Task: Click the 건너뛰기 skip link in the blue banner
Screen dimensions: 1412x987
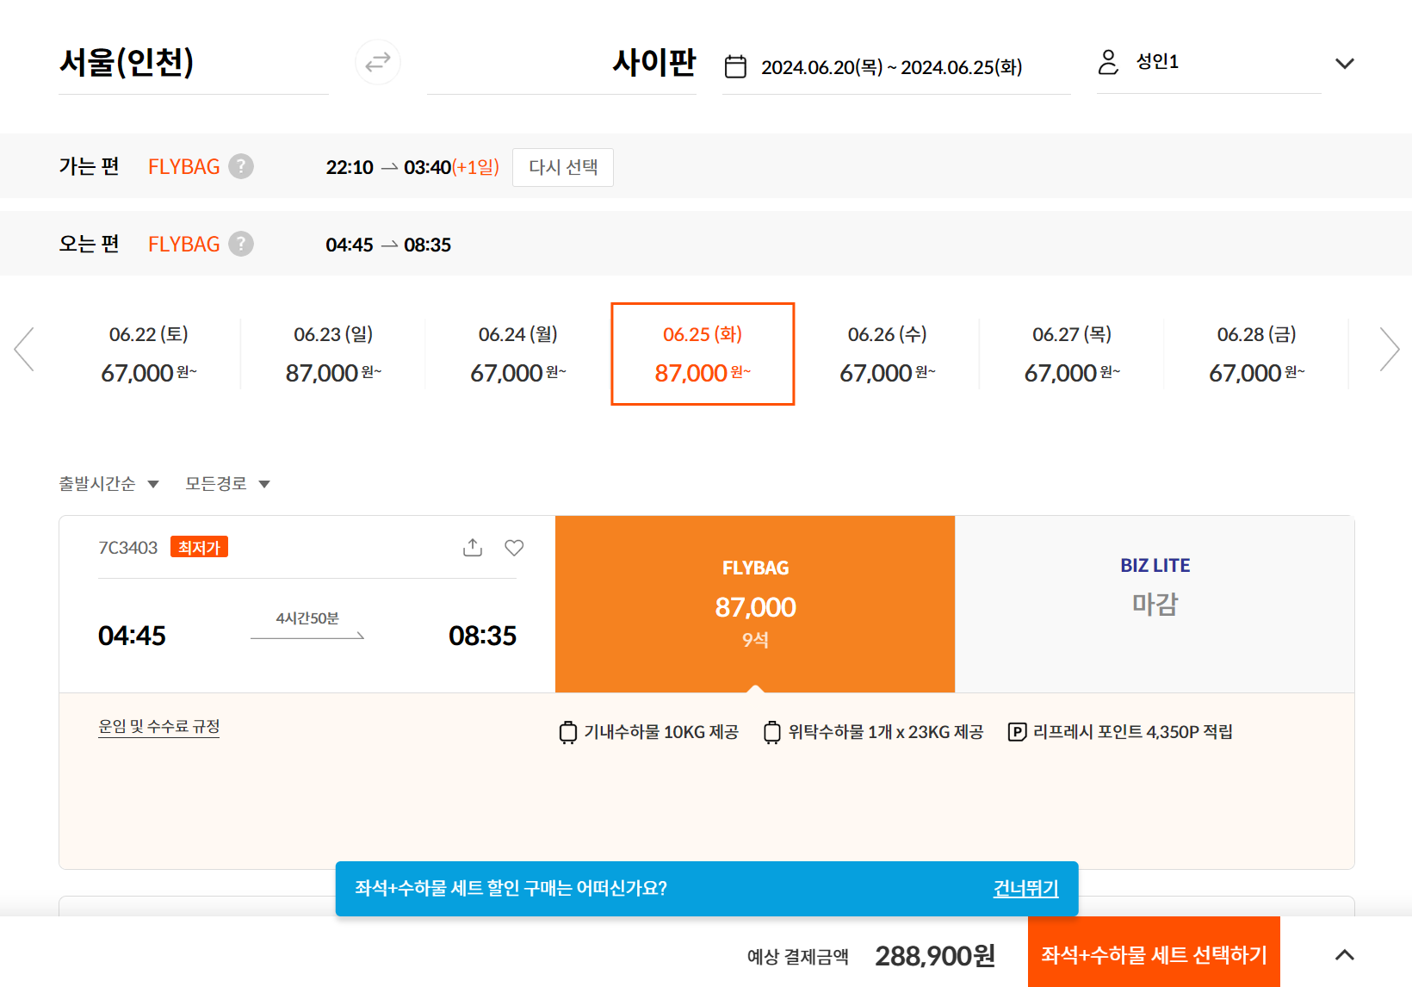Action: coord(1025,889)
